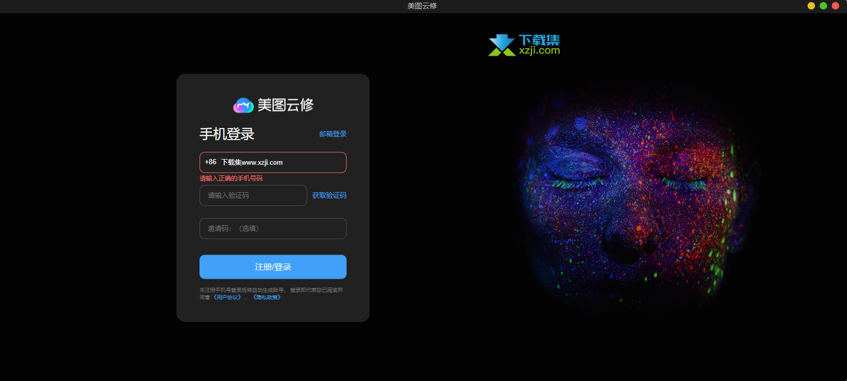Click the red phone number error message

[x=231, y=178]
